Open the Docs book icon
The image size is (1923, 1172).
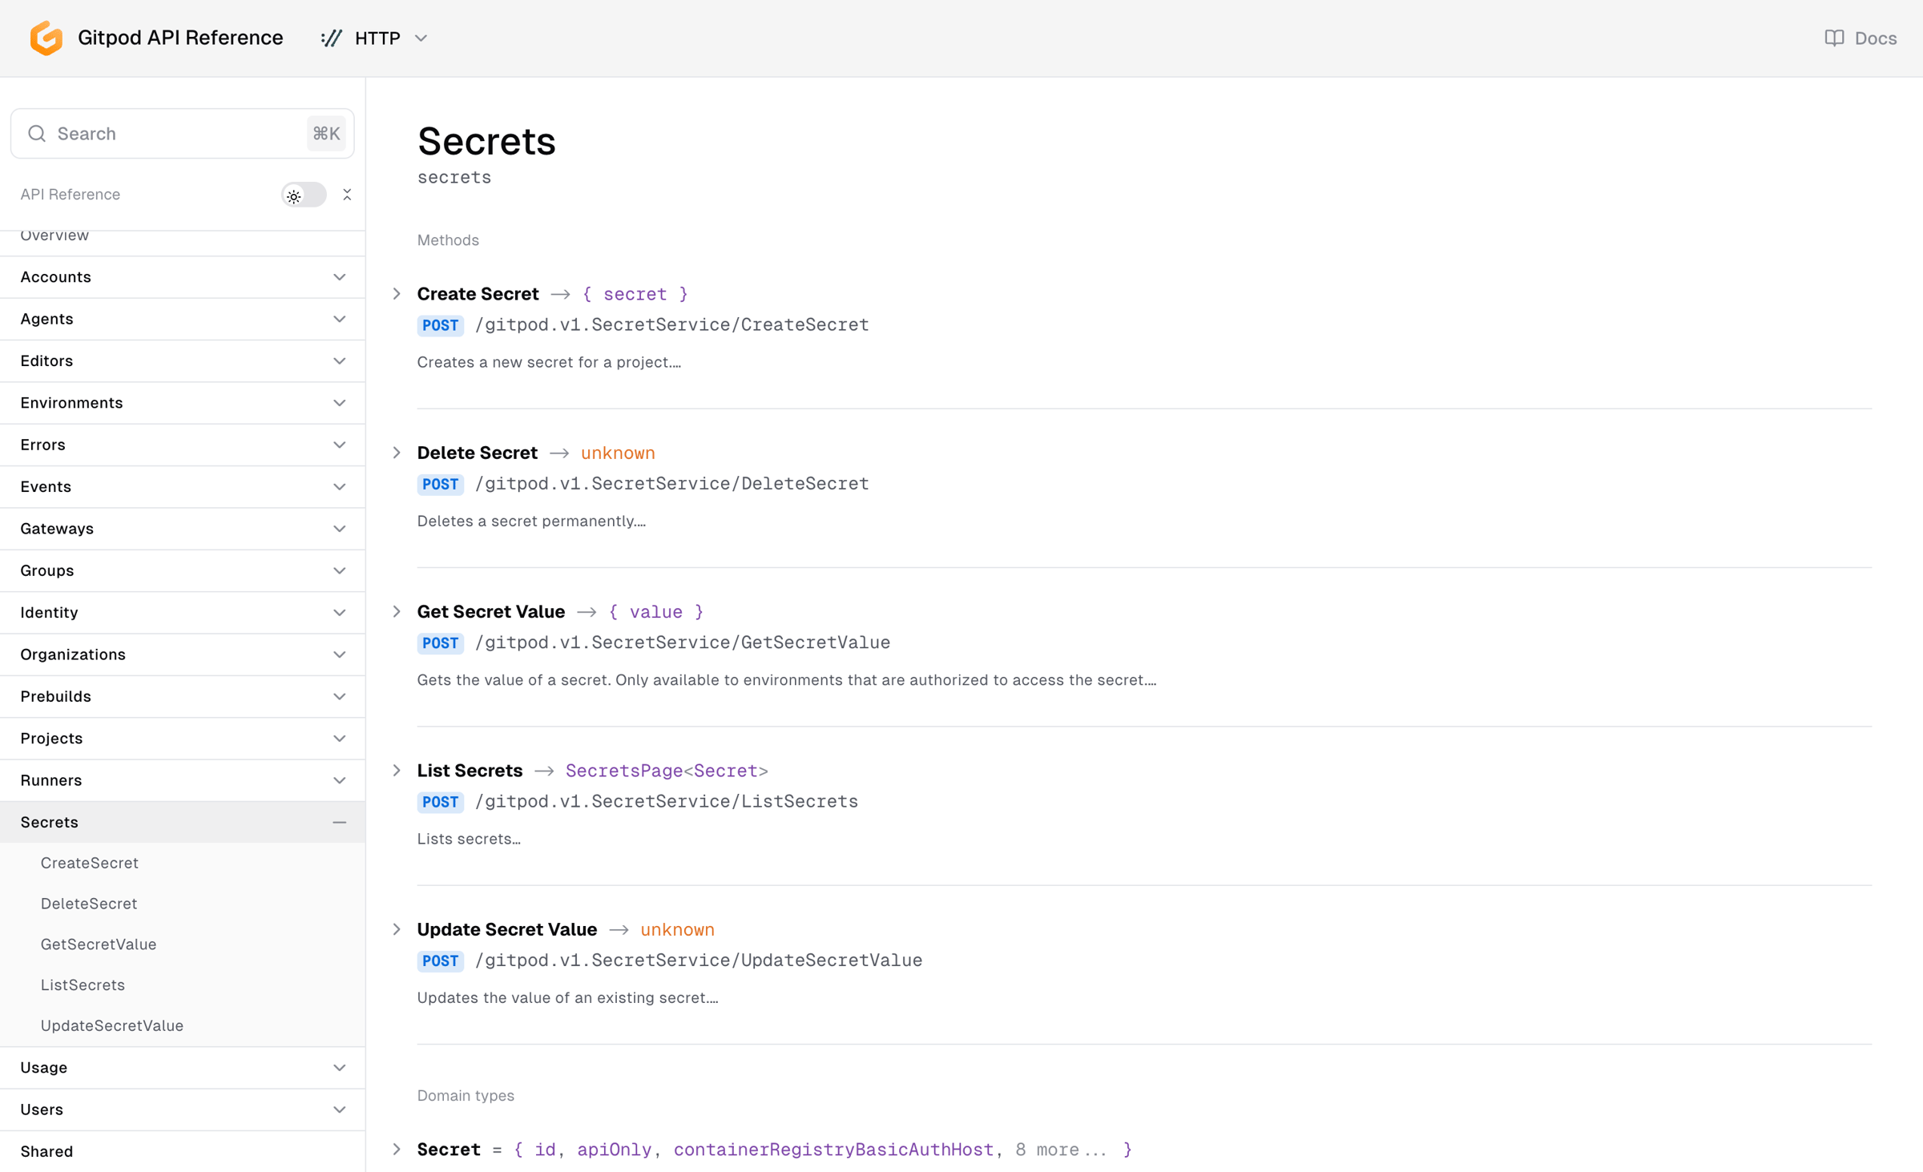point(1834,38)
